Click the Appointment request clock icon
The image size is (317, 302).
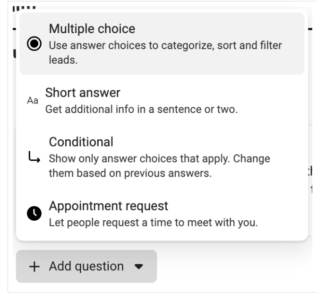34,214
